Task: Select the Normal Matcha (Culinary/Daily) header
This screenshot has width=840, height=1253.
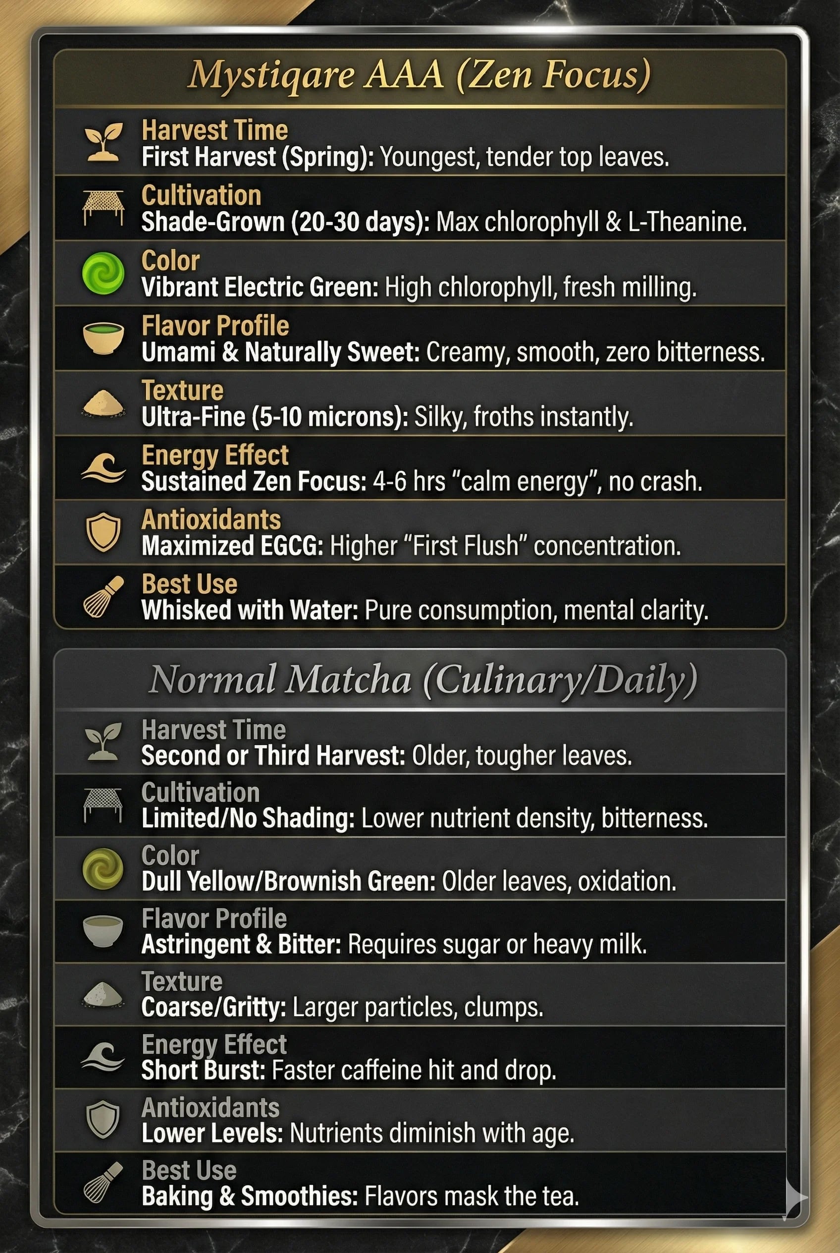Action: [x=422, y=680]
